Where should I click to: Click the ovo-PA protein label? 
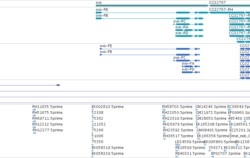(x=188, y=63)
